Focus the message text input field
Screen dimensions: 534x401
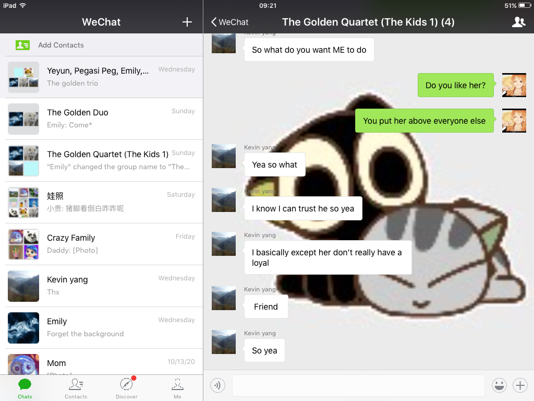coord(358,385)
